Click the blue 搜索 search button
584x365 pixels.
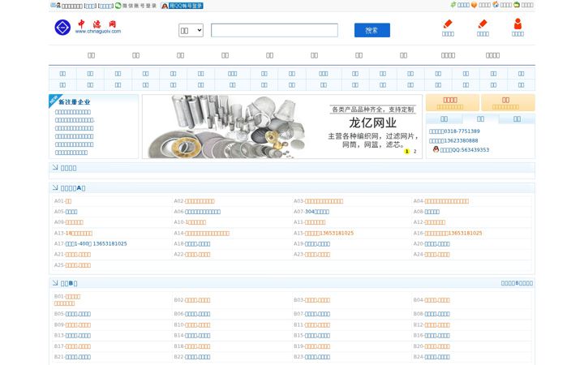click(372, 30)
